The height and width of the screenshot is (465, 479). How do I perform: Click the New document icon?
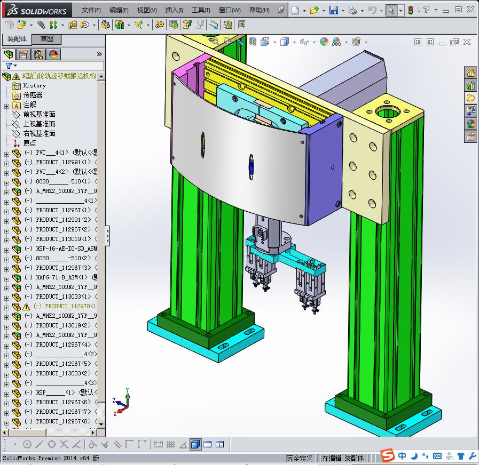(295, 10)
